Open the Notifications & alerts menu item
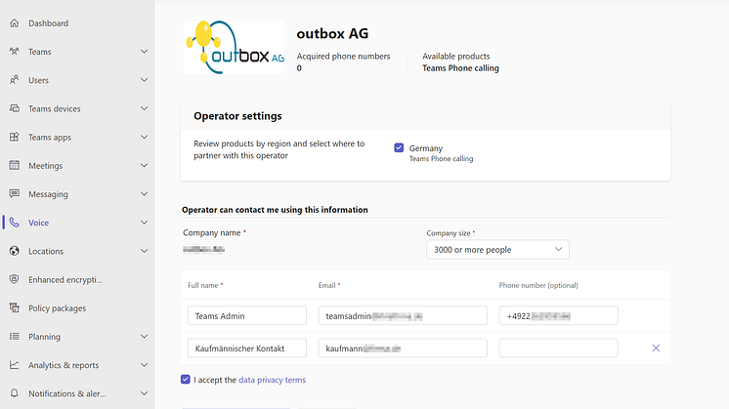The height and width of the screenshot is (409, 729). point(67,393)
